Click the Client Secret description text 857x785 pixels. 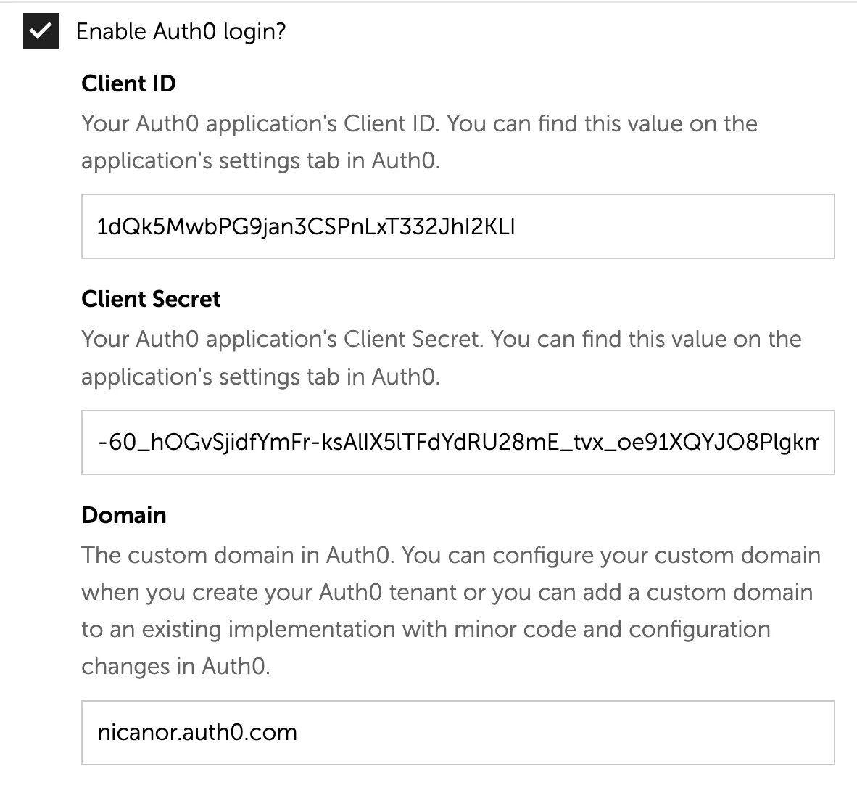tap(441, 357)
